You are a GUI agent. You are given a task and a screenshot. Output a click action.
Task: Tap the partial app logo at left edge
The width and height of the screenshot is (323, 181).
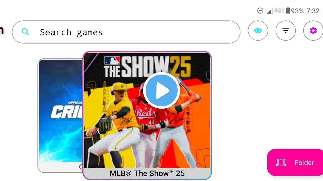[x=2, y=31]
